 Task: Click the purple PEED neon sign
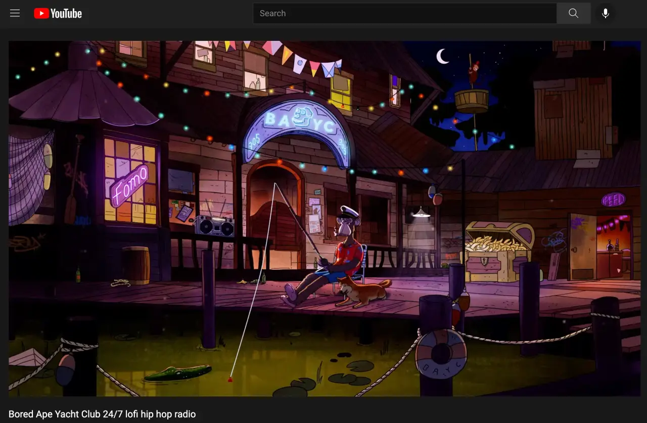[613, 199]
